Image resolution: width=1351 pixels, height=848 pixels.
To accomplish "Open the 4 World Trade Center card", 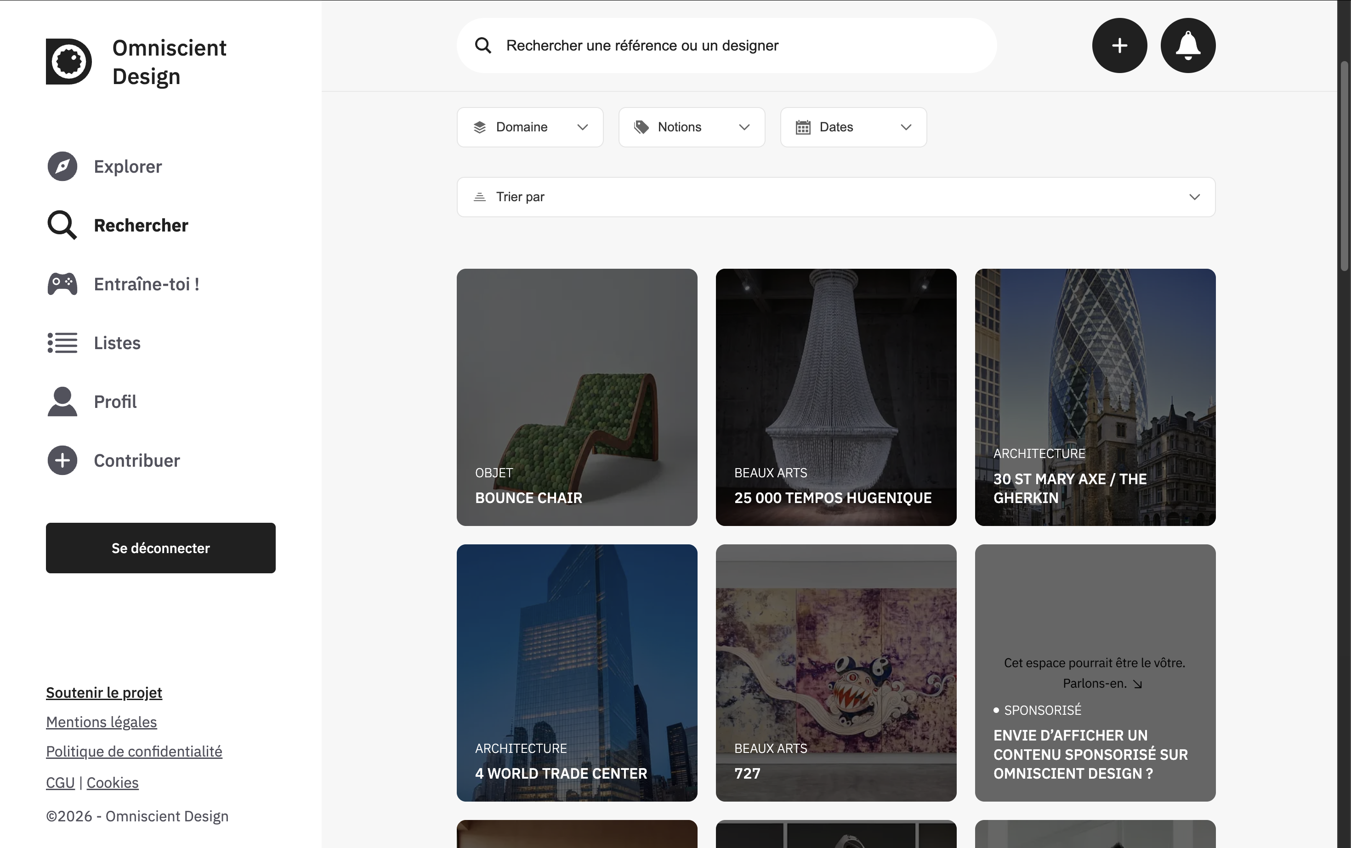I will (577, 673).
